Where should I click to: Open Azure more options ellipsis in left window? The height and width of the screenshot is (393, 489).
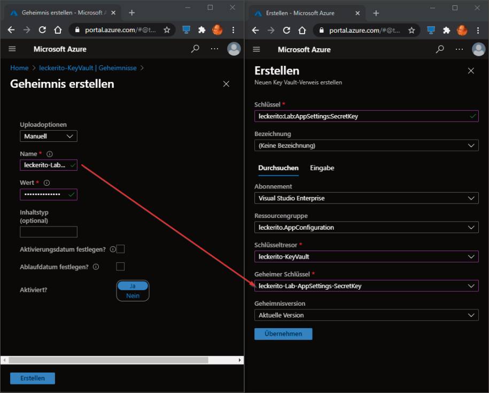point(214,49)
